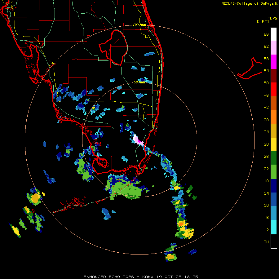Click the 54 legend label
Viewport: 279px width, 279px height.
[x=266, y=71]
